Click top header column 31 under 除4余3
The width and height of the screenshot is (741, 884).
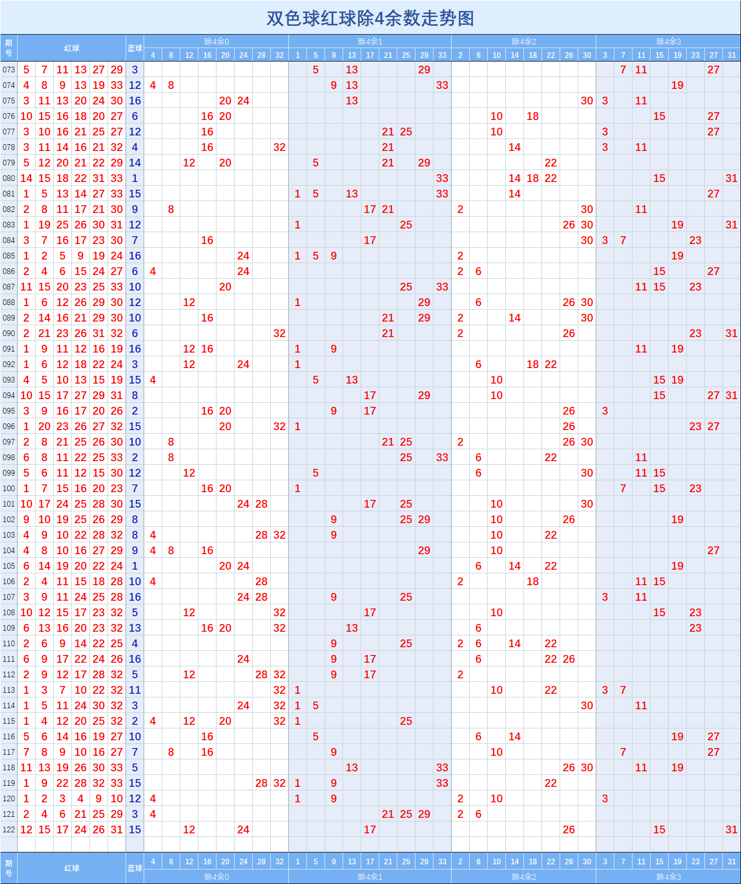[732, 55]
